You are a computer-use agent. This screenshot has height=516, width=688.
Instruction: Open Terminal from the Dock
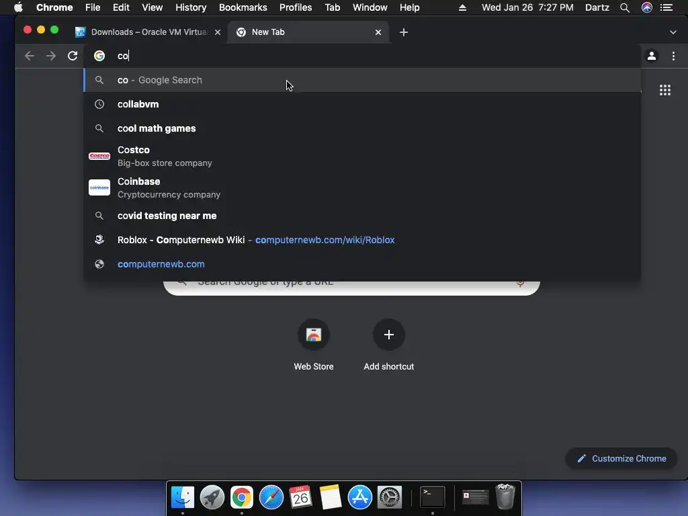433,498
